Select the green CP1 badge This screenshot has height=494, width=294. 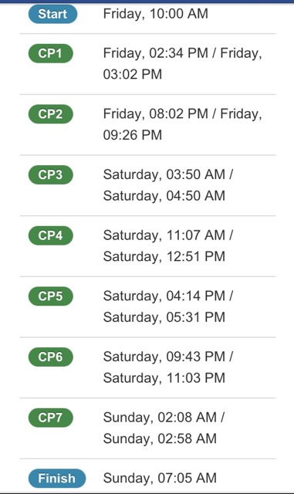point(51,53)
